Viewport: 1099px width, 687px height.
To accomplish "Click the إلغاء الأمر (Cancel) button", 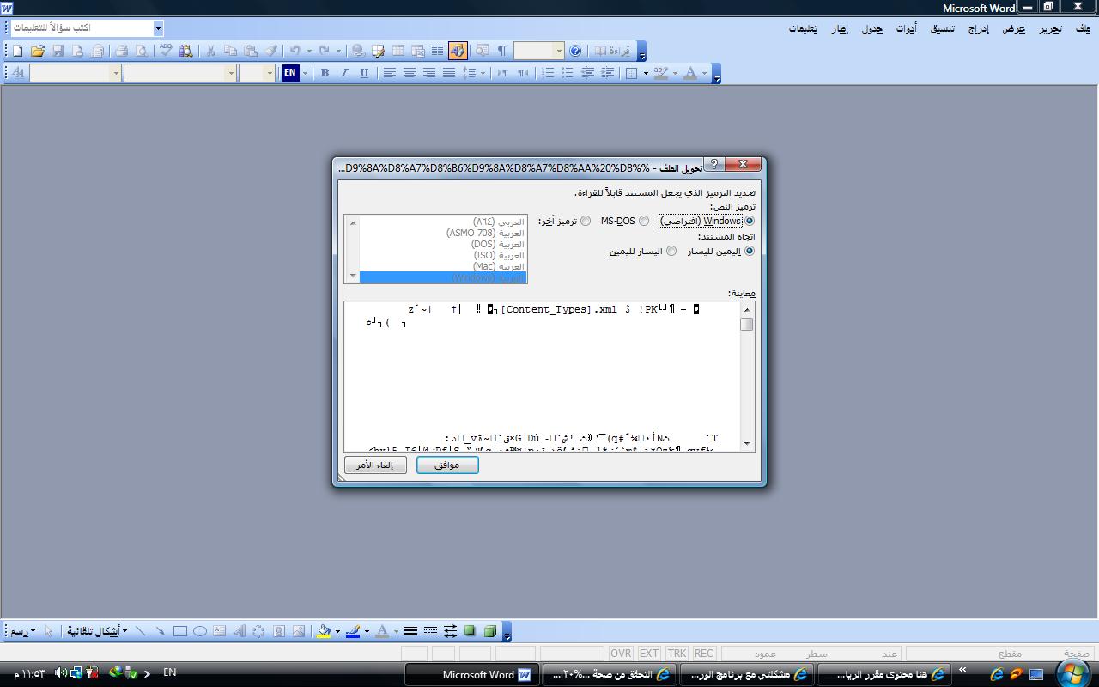I will coord(375,465).
